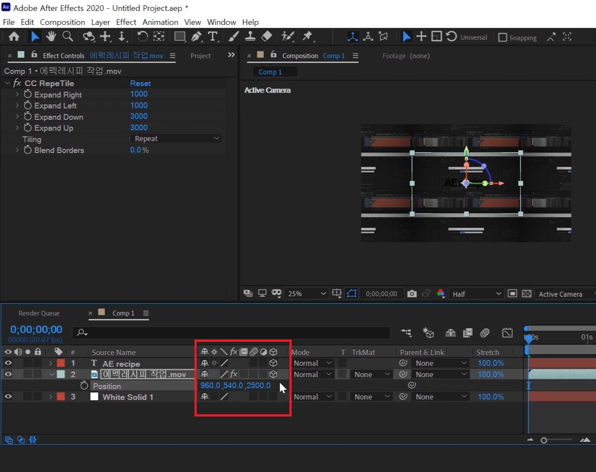Select the Roto Brush tool
The width and height of the screenshot is (596, 472).
point(287,37)
